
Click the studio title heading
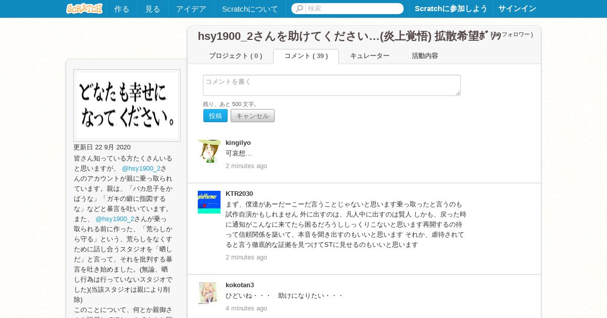pos(349,36)
